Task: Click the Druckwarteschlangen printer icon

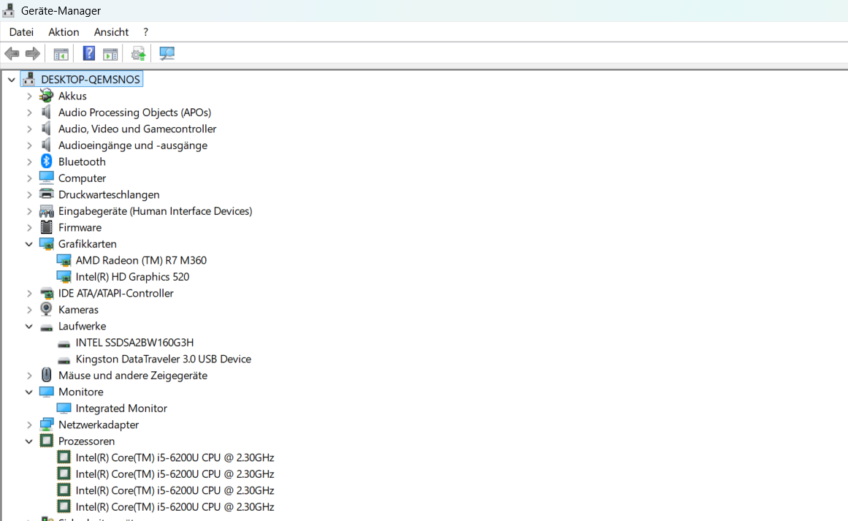Action: tap(47, 194)
